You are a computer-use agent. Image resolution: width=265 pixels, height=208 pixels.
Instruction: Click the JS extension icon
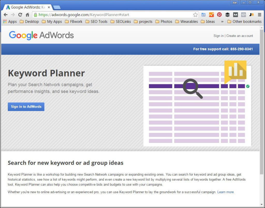pos(252,15)
